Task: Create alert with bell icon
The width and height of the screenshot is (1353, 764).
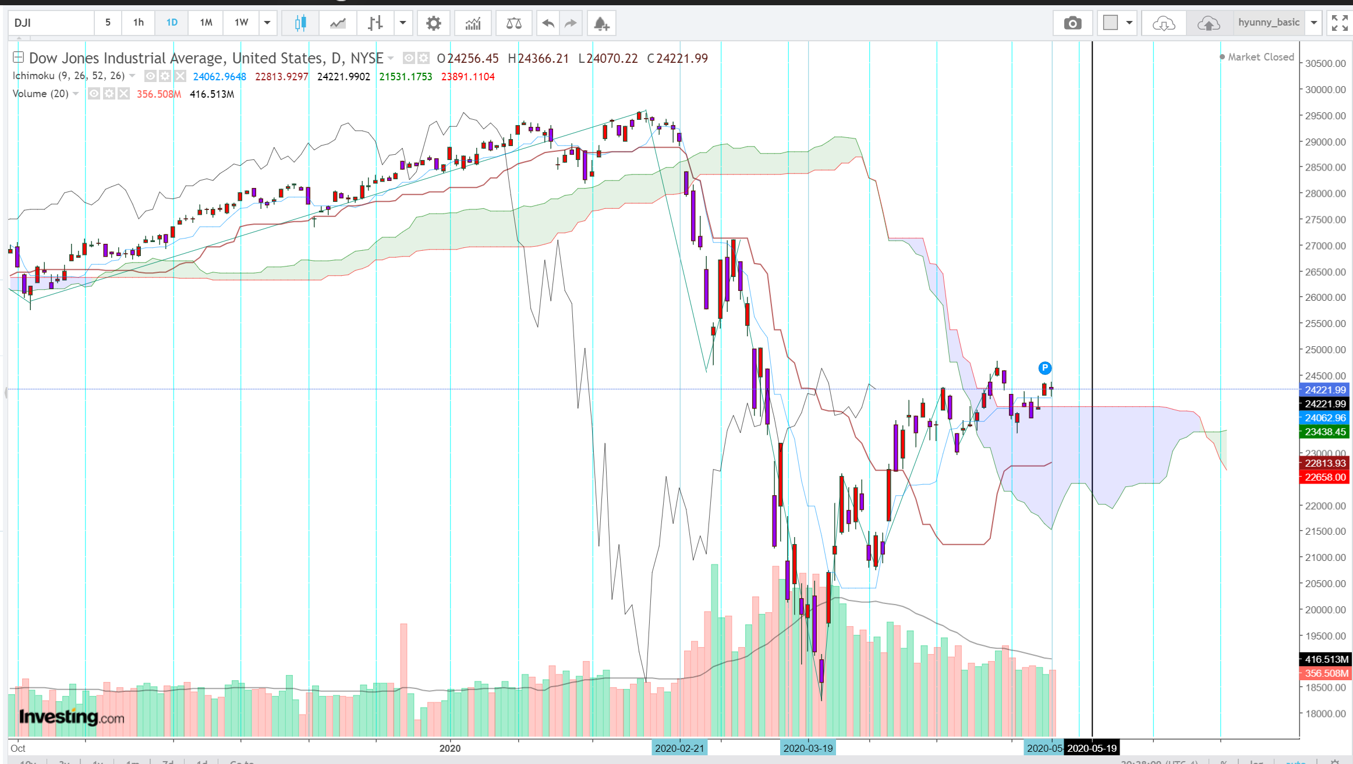Action: tap(601, 23)
